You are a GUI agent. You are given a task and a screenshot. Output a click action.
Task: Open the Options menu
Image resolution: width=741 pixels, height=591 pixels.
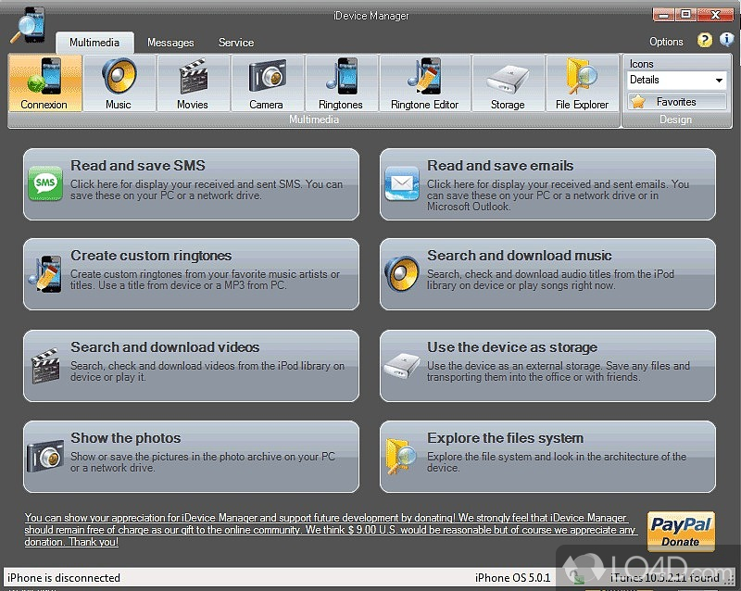coord(666,42)
